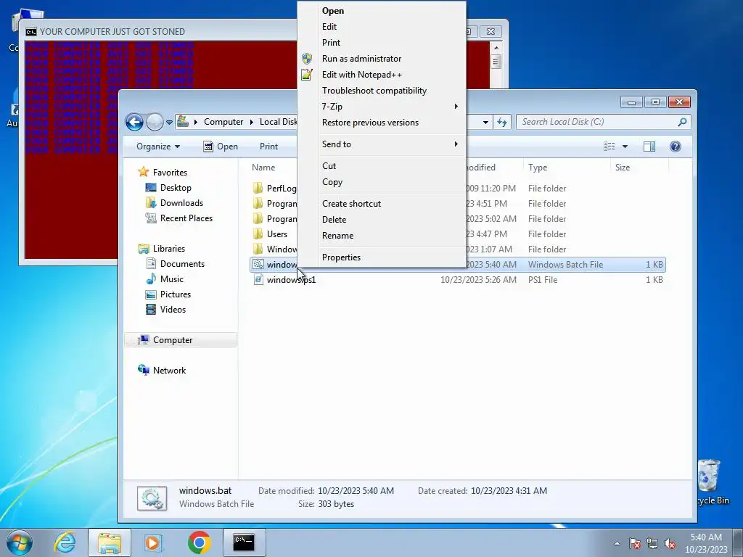Launch Windows Media Player from taskbar
Image resolution: width=743 pixels, height=557 pixels.
point(153,542)
